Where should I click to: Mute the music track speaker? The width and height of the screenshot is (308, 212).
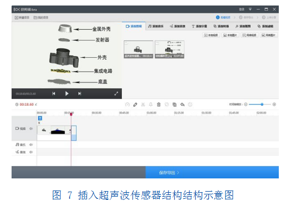[x=31, y=145]
